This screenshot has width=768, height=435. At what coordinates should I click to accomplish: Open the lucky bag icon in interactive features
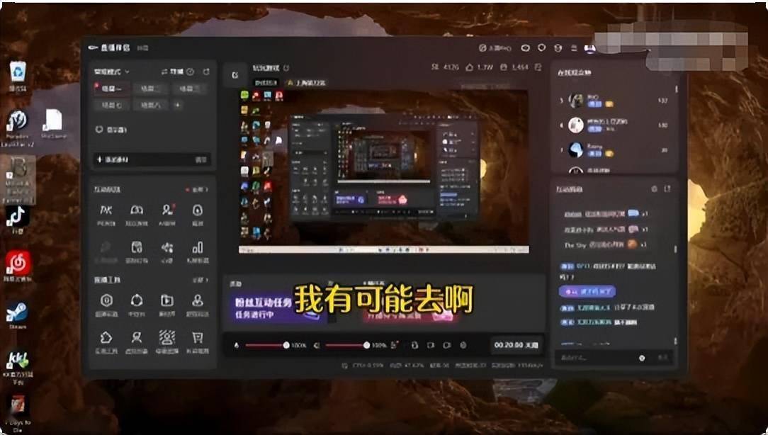[197, 215]
